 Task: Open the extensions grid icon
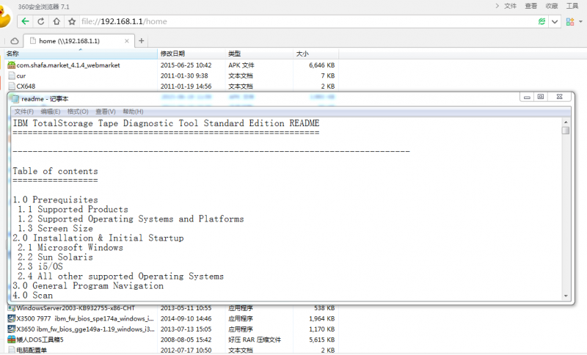pos(570,22)
